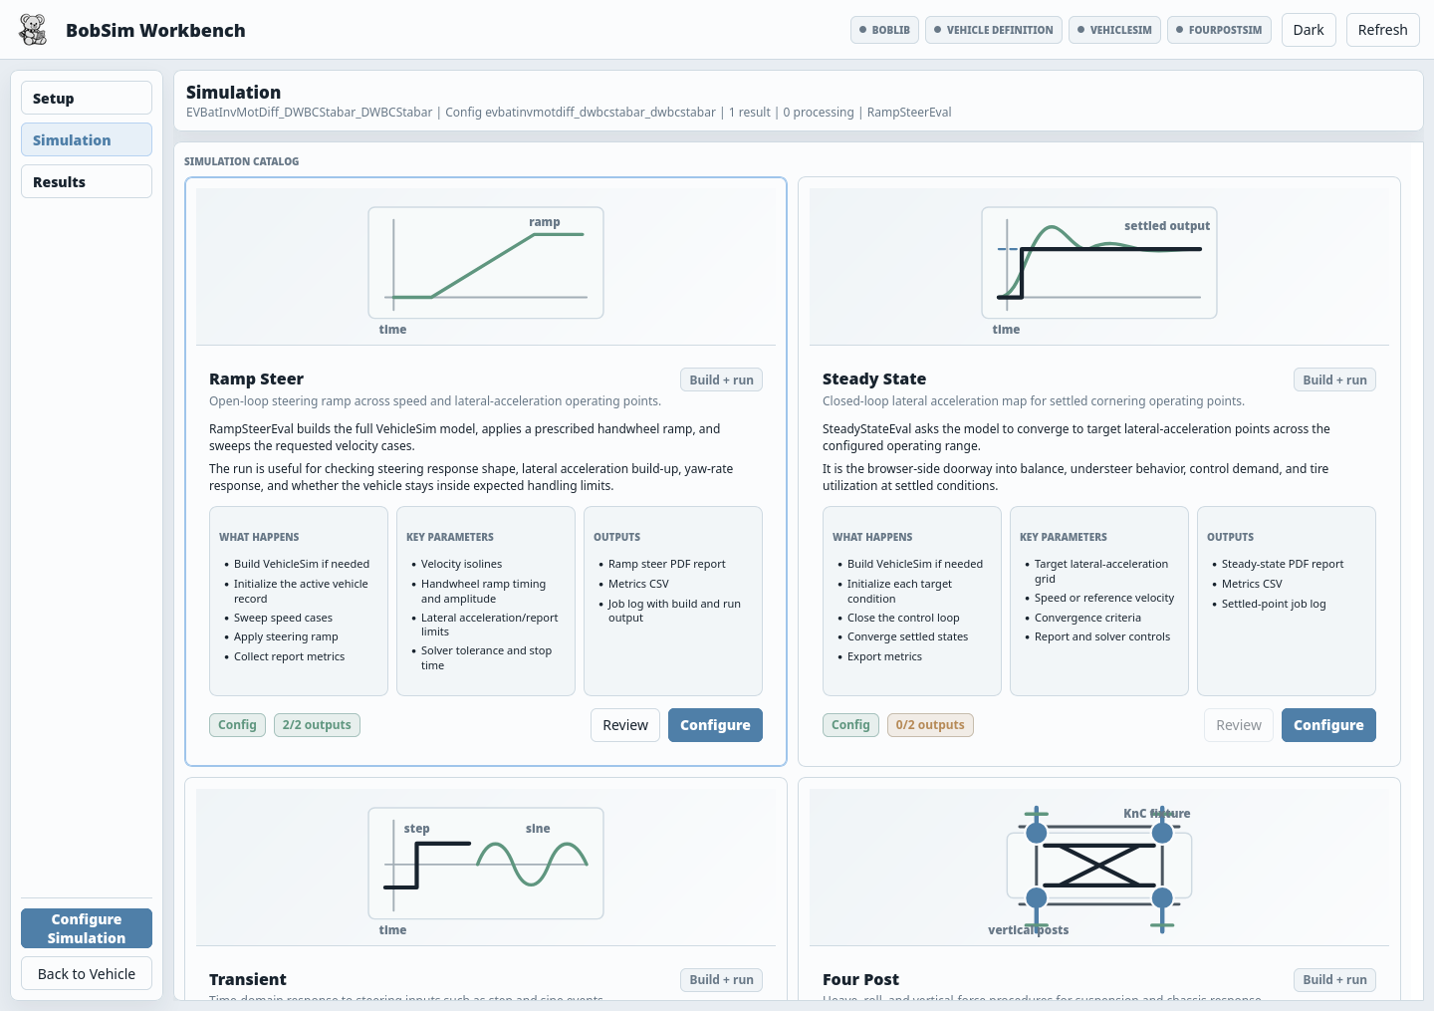Click the VEHICLE DEFINITION status chip
This screenshot has width=1434, height=1011.
point(993,30)
